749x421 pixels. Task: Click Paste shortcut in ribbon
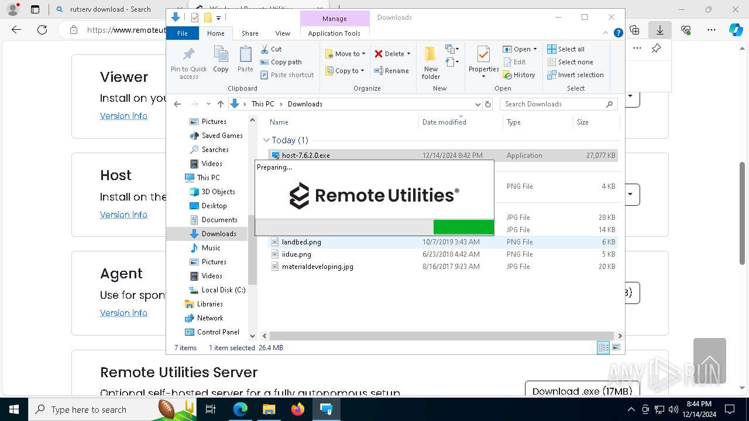[x=287, y=75]
